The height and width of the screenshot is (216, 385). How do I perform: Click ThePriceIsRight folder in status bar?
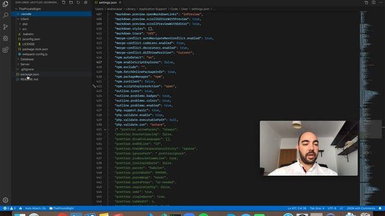61,208
